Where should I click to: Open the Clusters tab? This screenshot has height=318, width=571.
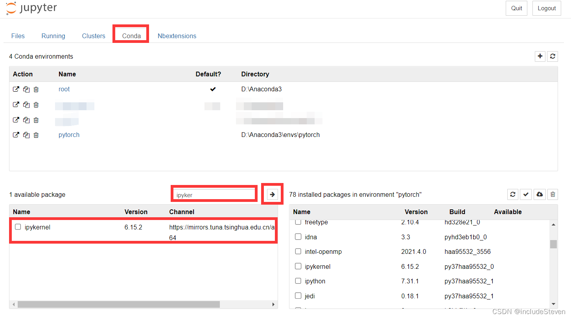(94, 36)
